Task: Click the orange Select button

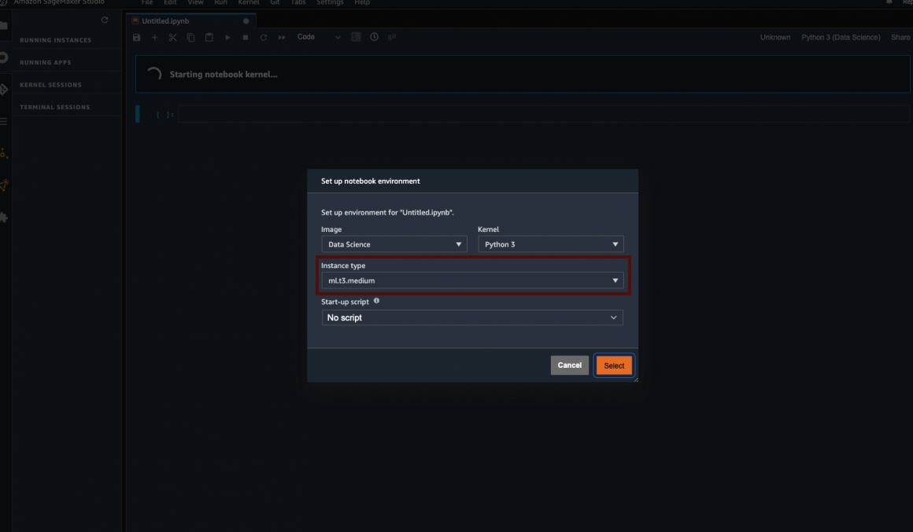Action: tap(614, 365)
